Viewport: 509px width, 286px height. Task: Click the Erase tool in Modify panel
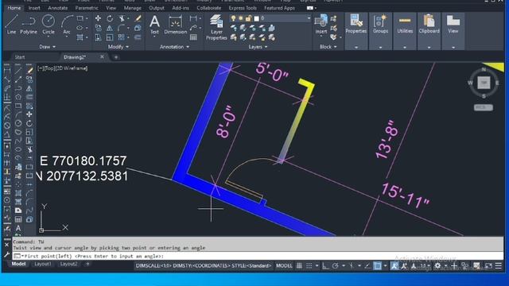click(138, 18)
